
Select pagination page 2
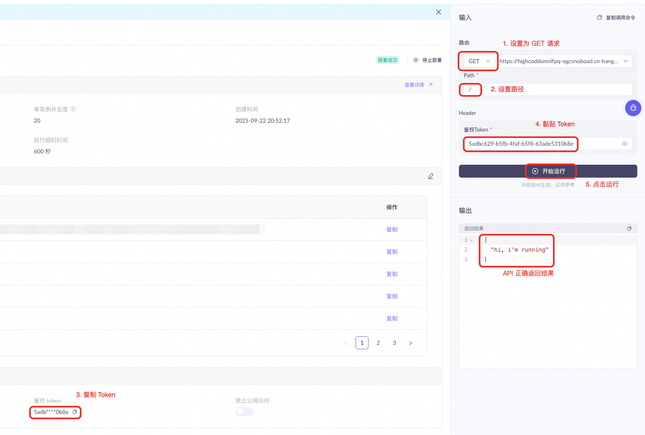tap(378, 343)
